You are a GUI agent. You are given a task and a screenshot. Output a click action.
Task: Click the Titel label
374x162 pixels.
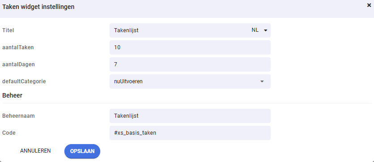(8, 30)
